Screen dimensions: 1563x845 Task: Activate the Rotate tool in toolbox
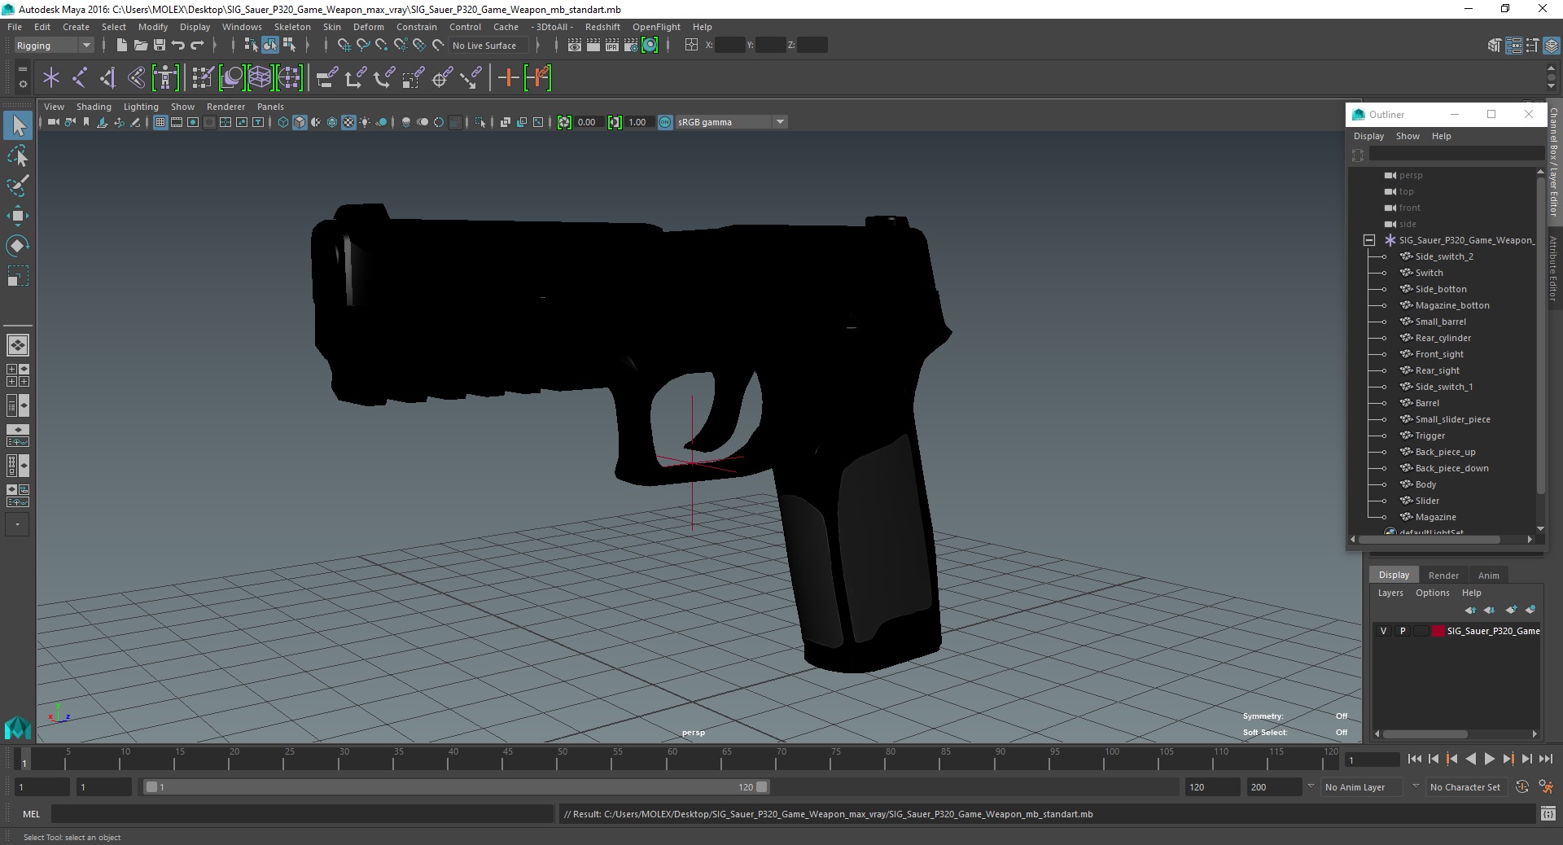(x=18, y=245)
